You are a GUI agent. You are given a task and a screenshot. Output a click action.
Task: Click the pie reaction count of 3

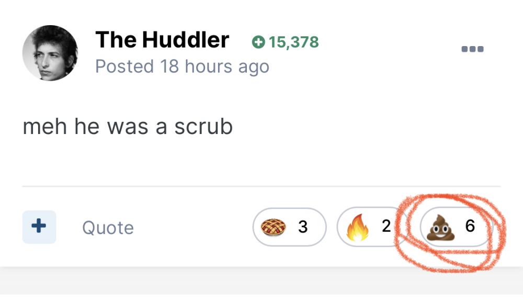[x=303, y=227]
